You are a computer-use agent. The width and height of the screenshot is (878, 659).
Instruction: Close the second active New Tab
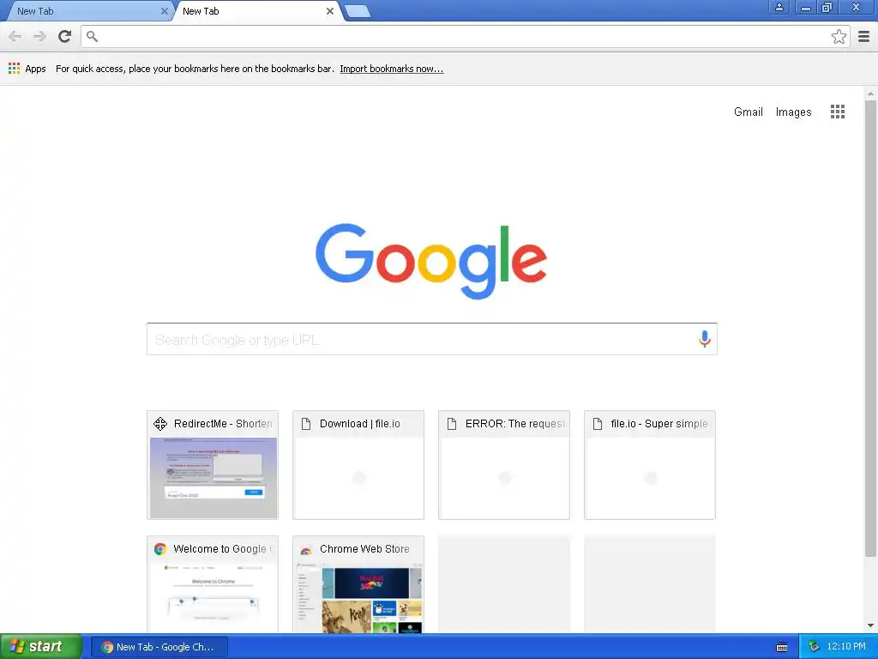click(330, 11)
